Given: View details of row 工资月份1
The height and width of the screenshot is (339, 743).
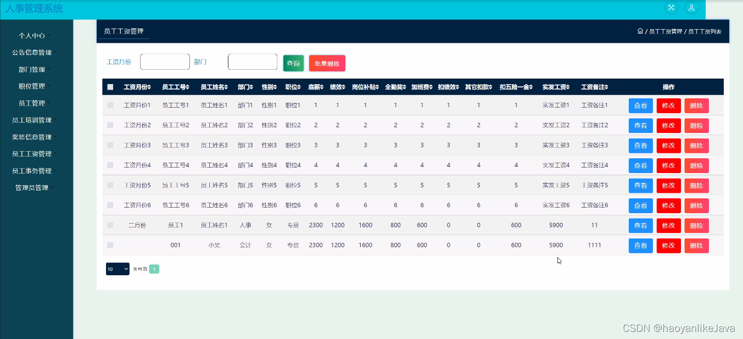Looking at the screenshot, I should 640,105.
